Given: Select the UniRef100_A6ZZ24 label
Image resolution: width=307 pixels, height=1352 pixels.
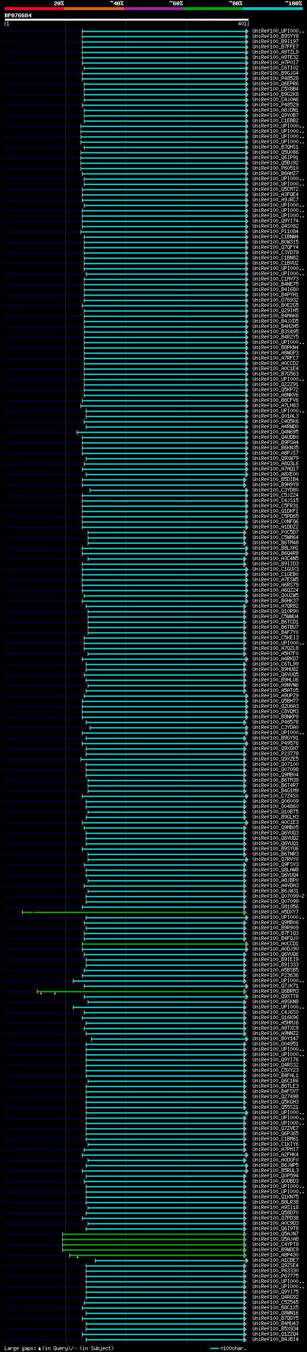Looking at the screenshot, I should 275,590.
